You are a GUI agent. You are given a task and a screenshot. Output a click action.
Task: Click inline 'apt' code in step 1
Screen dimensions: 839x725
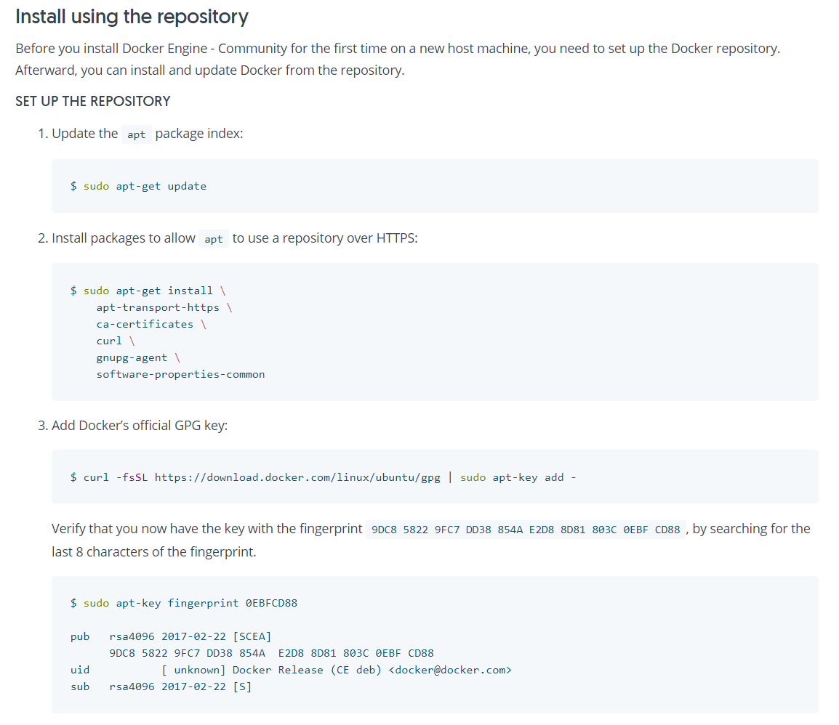[136, 134]
